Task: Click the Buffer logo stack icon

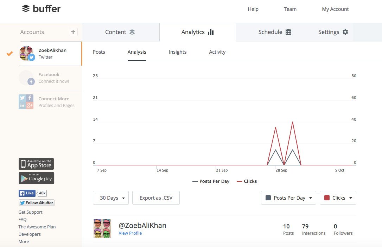Action: point(26,8)
